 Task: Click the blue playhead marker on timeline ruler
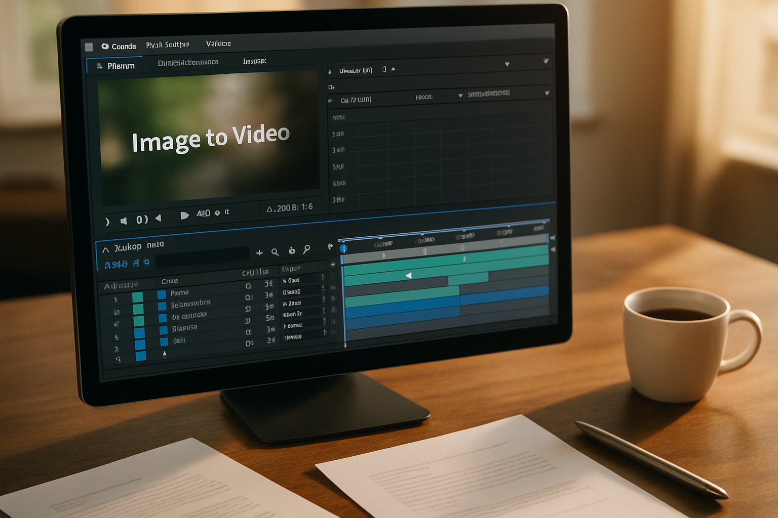tap(343, 248)
